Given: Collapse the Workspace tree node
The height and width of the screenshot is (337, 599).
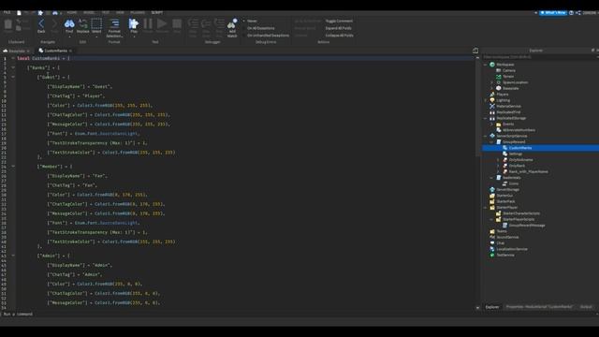Looking at the screenshot, I should 486,65.
